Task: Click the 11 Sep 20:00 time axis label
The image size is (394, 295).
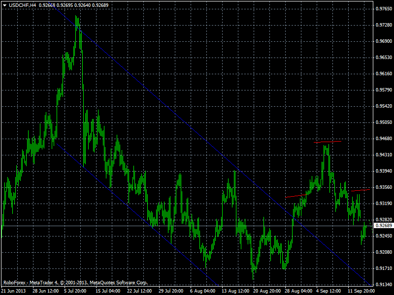Action: (x=361, y=291)
